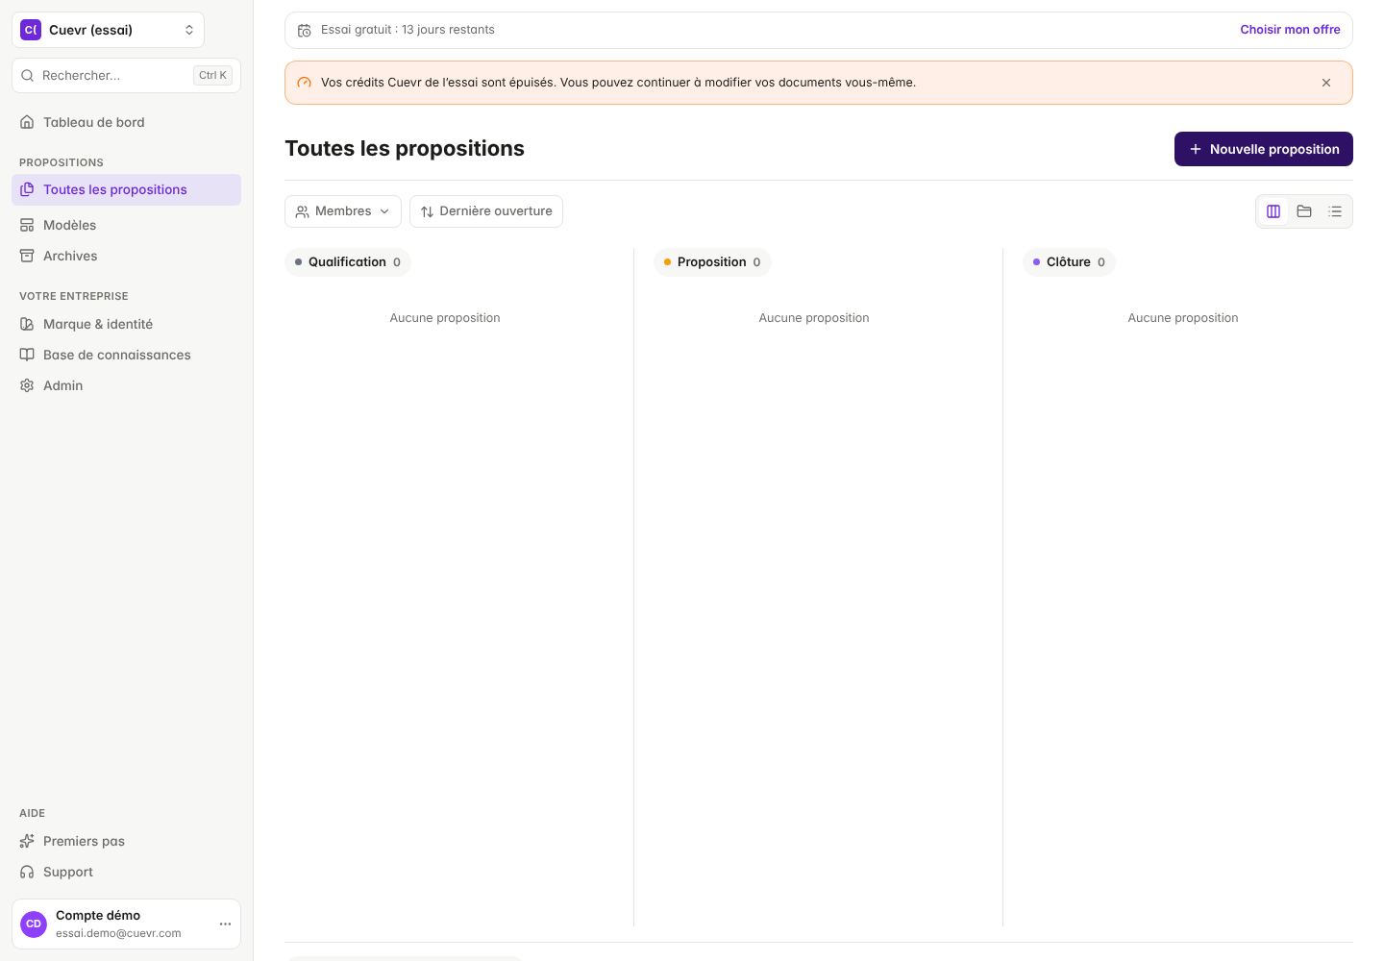Open the Admin settings page
The width and height of the screenshot is (1384, 961).
point(126,385)
